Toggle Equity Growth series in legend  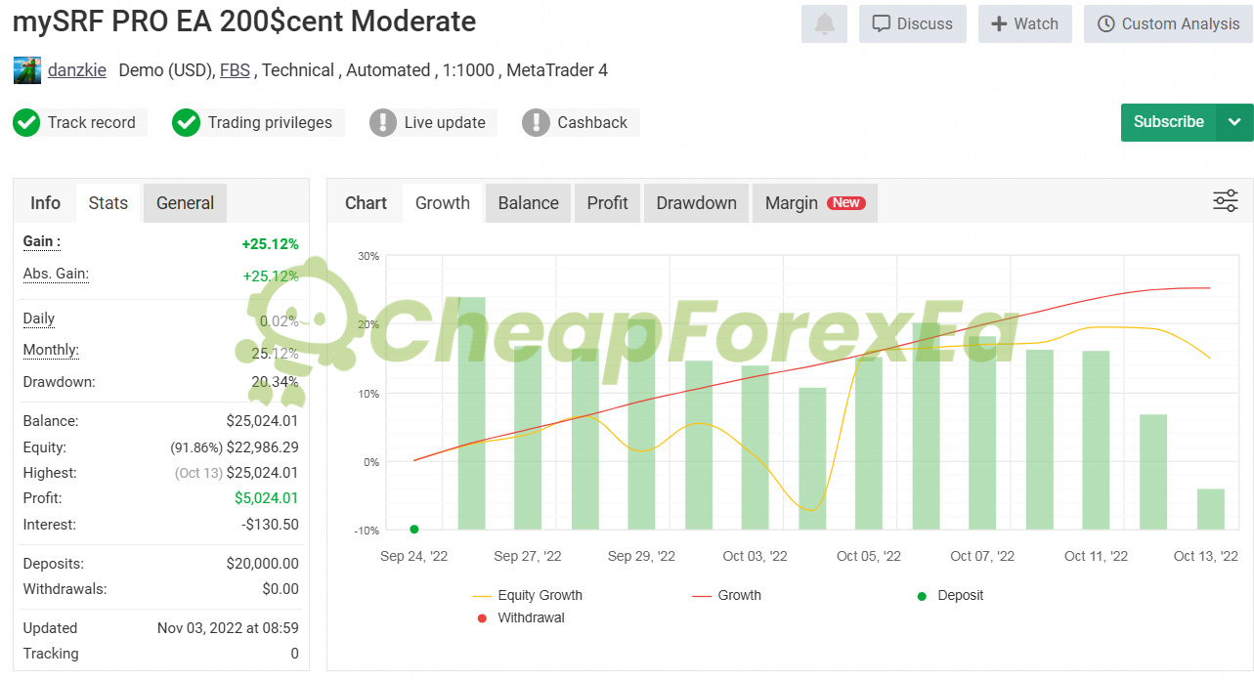(527, 595)
